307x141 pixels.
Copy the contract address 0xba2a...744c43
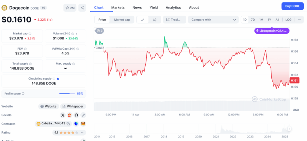pyautogui.click(x=68, y=124)
